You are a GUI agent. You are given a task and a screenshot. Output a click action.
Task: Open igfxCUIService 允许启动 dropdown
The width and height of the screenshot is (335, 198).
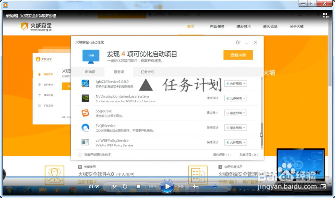235,84
